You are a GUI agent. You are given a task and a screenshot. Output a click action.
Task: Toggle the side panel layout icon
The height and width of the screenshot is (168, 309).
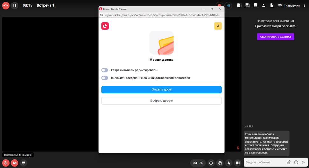[238, 163]
